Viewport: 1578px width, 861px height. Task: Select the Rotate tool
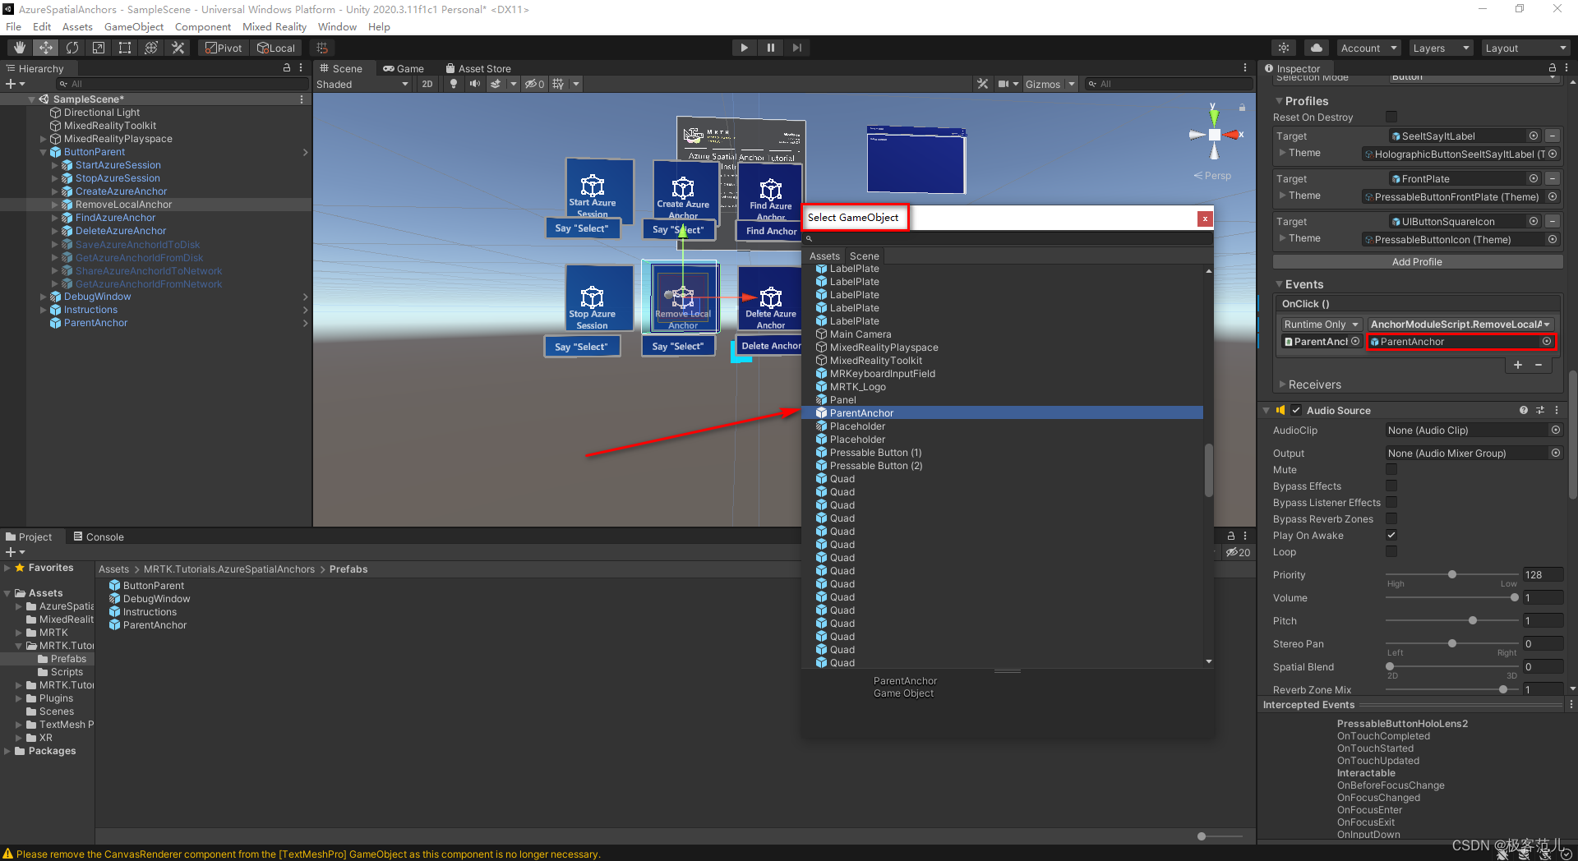(x=72, y=48)
